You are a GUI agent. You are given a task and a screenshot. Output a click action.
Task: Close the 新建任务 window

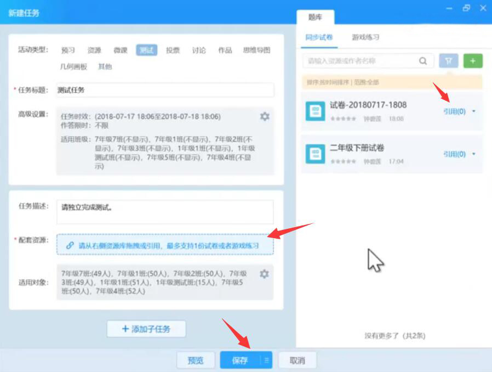[x=483, y=8]
